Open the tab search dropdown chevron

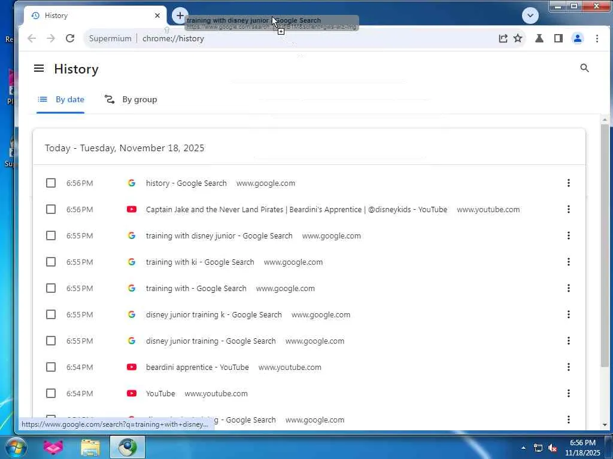[x=530, y=16]
